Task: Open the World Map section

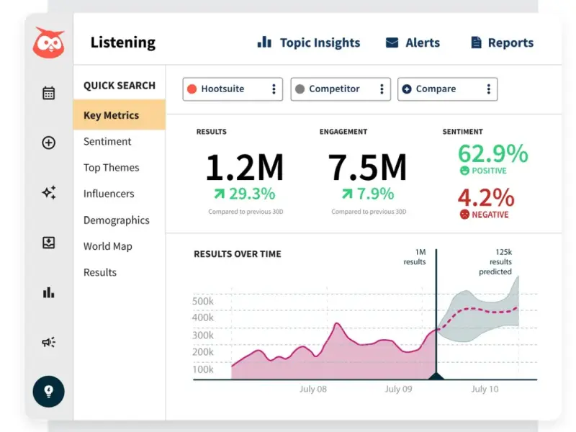Action: tap(107, 246)
